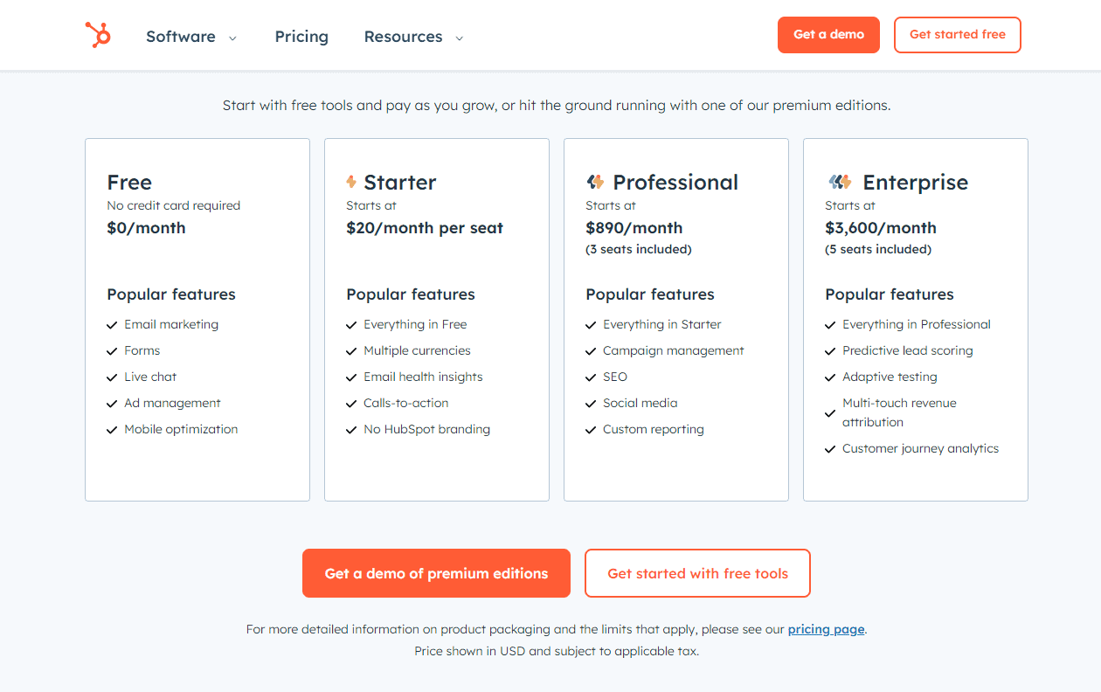Follow the pricing page link

pos(826,629)
